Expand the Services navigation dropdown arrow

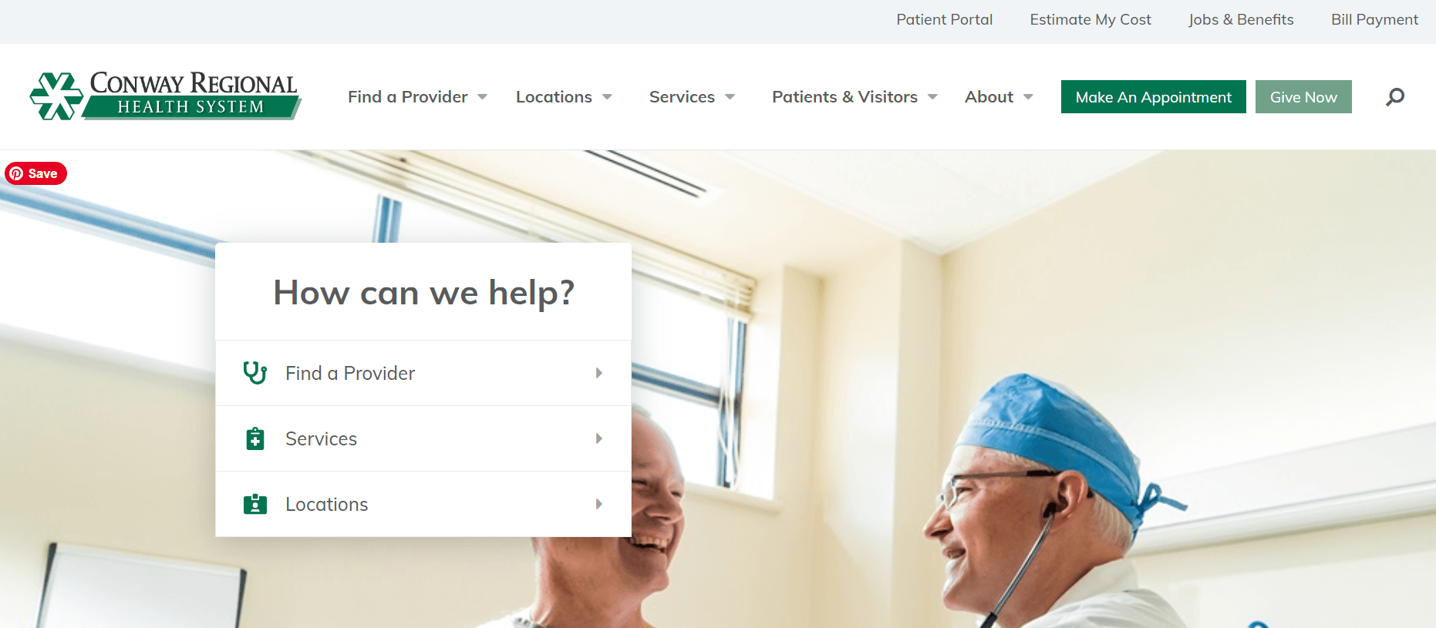730,97
